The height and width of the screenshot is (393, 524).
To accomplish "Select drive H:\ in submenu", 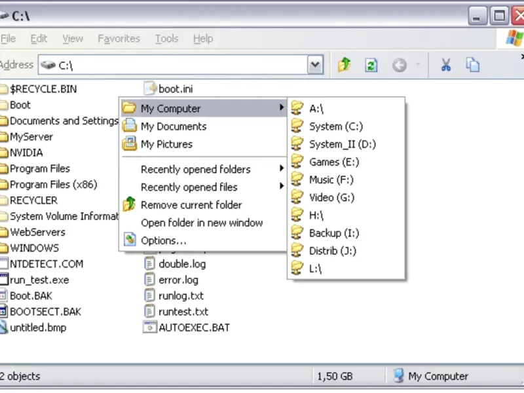I will [x=346, y=215].
